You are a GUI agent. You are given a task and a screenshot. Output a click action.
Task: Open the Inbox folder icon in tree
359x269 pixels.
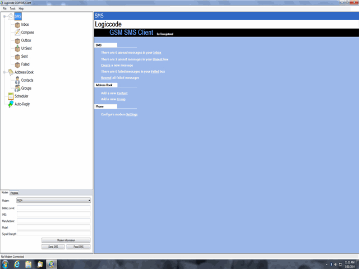click(17, 25)
